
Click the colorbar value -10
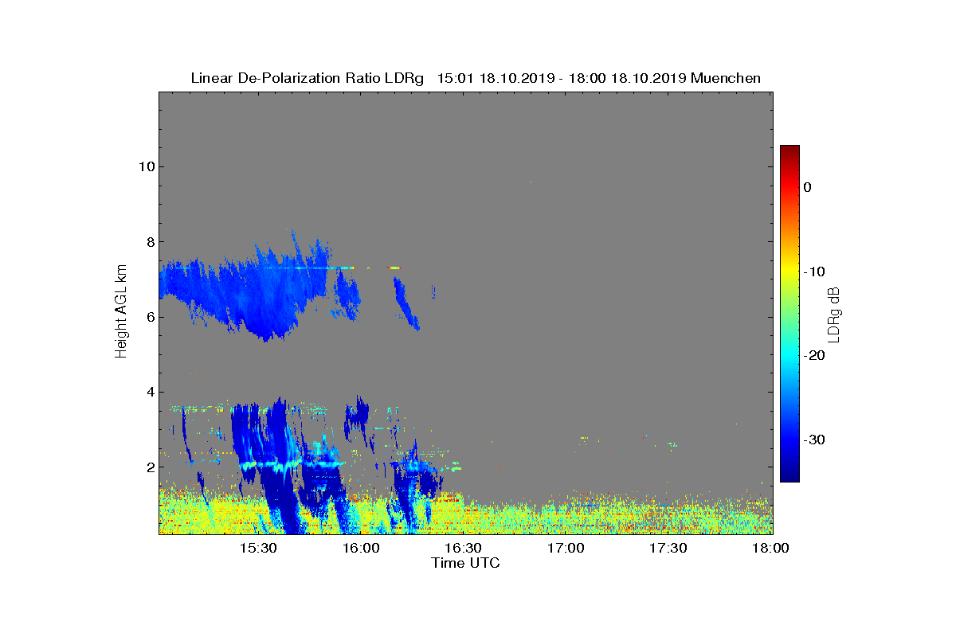813,272
